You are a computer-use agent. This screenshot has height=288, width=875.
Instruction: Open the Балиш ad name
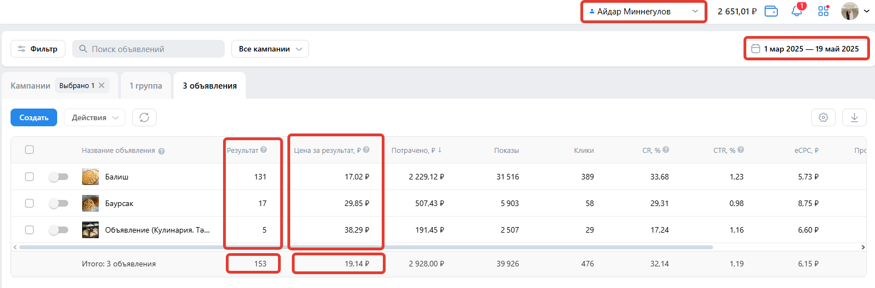point(117,177)
